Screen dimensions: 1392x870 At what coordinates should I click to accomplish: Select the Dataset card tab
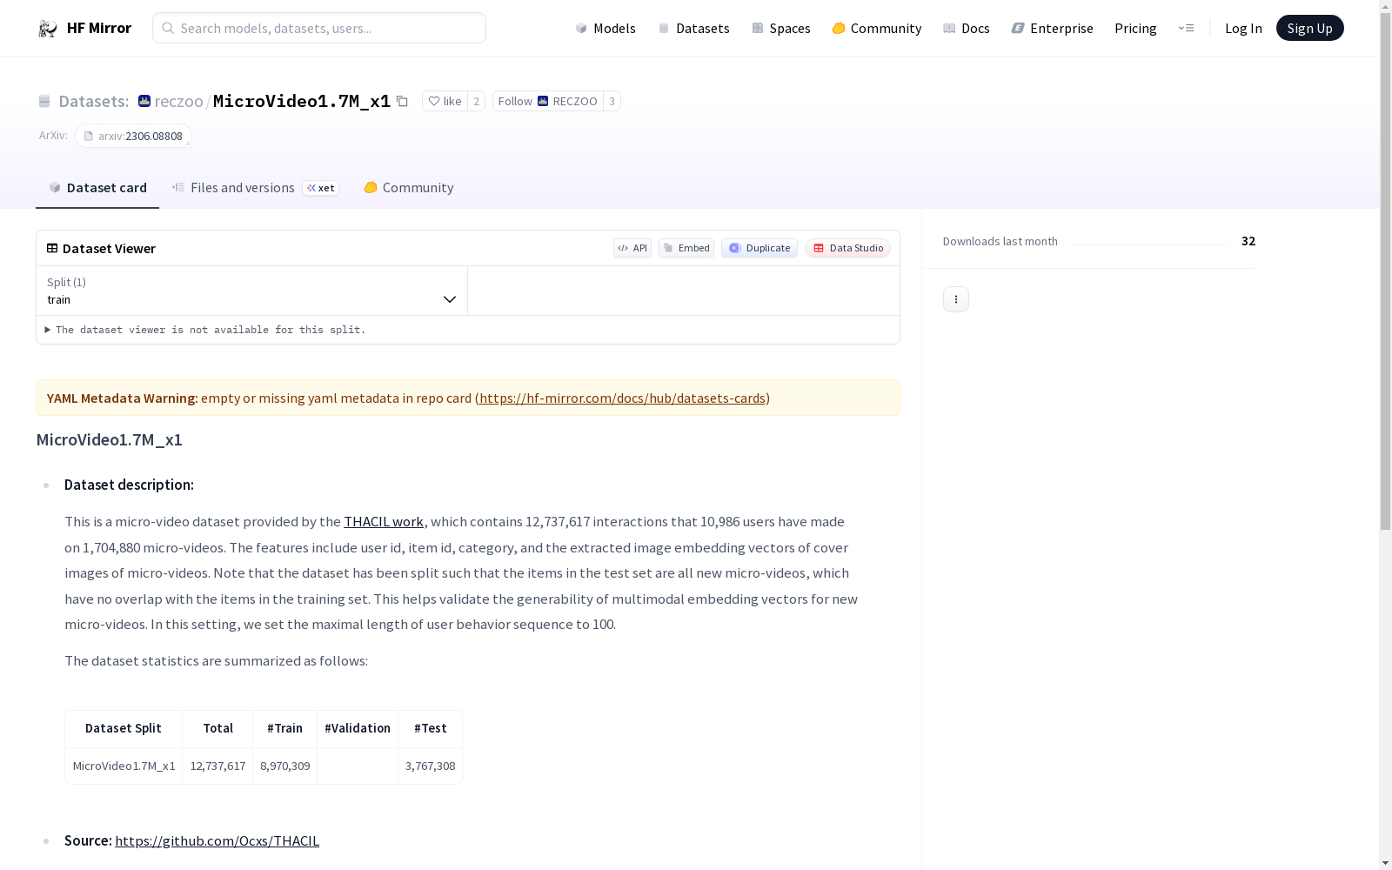tap(97, 188)
